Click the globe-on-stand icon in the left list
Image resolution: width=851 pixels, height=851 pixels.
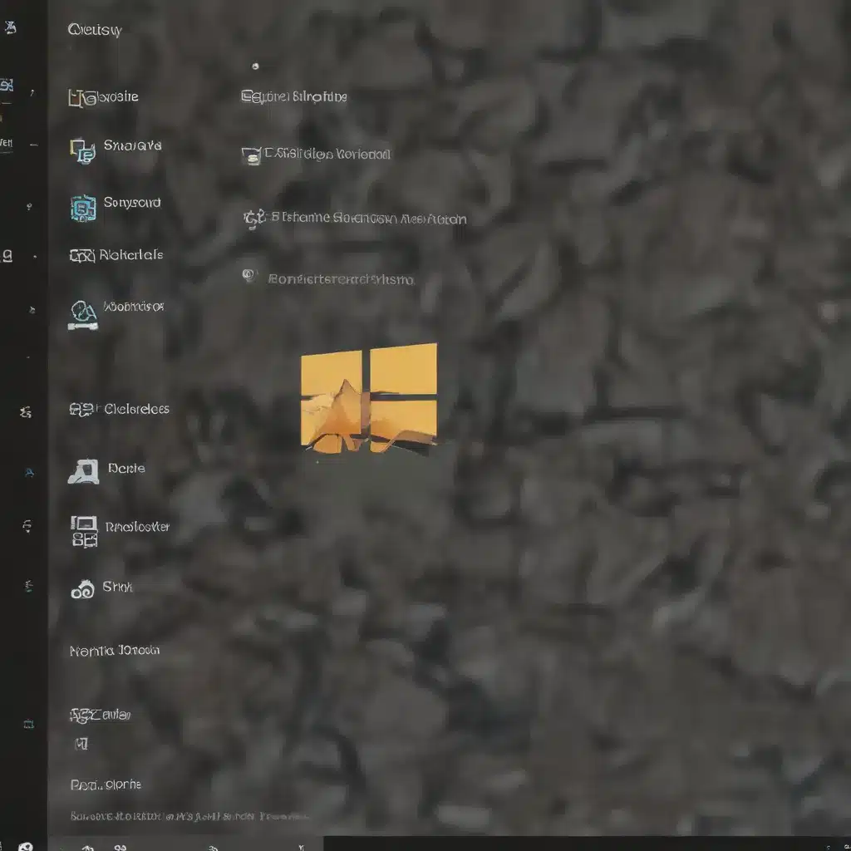pyautogui.click(x=83, y=315)
